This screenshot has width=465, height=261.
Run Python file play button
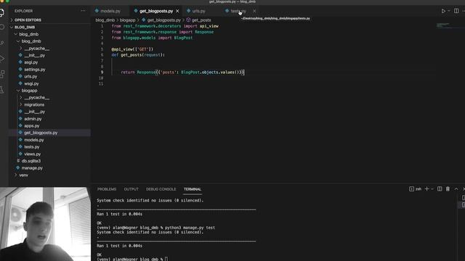point(443,11)
